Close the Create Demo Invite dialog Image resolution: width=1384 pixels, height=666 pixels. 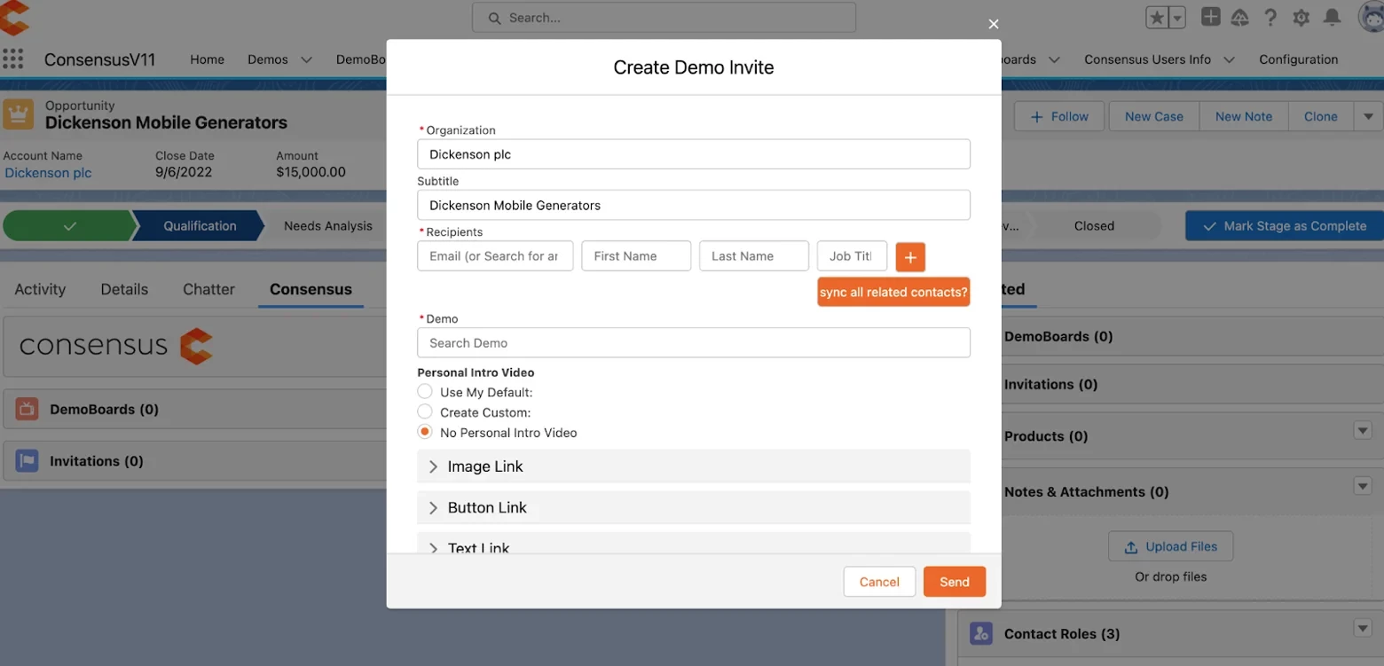point(994,24)
